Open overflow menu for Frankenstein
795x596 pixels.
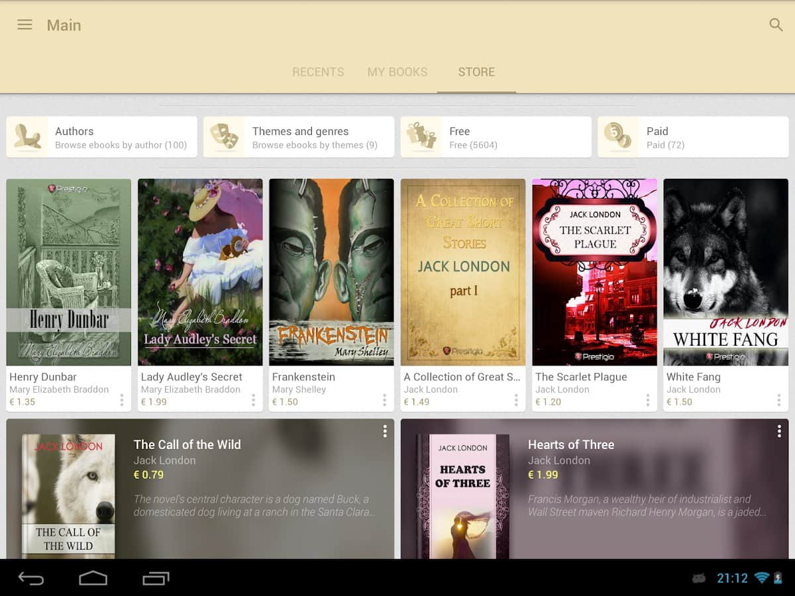pos(384,400)
